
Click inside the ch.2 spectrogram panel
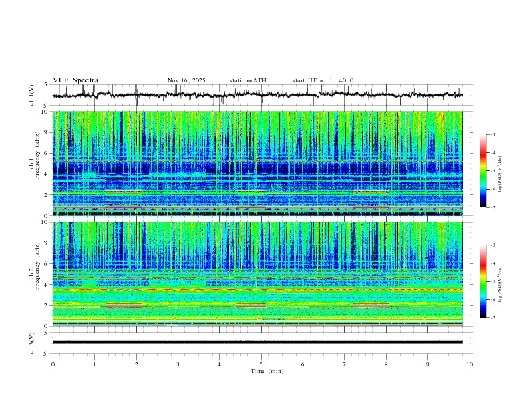tap(257, 274)
